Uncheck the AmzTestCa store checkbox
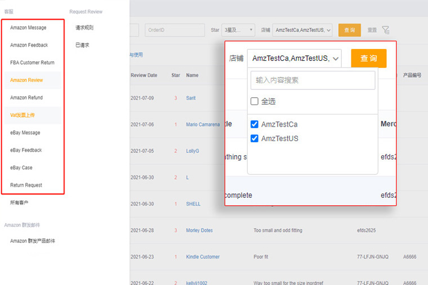 pos(255,124)
